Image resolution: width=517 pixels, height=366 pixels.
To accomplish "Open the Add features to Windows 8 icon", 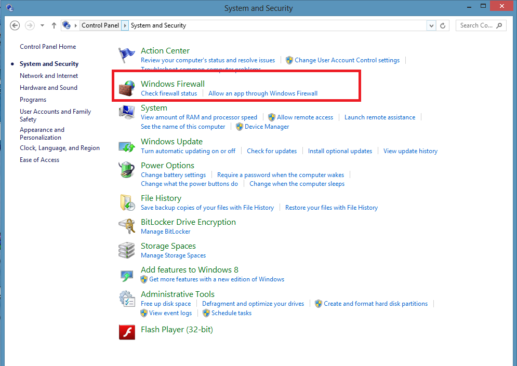I will point(127,275).
